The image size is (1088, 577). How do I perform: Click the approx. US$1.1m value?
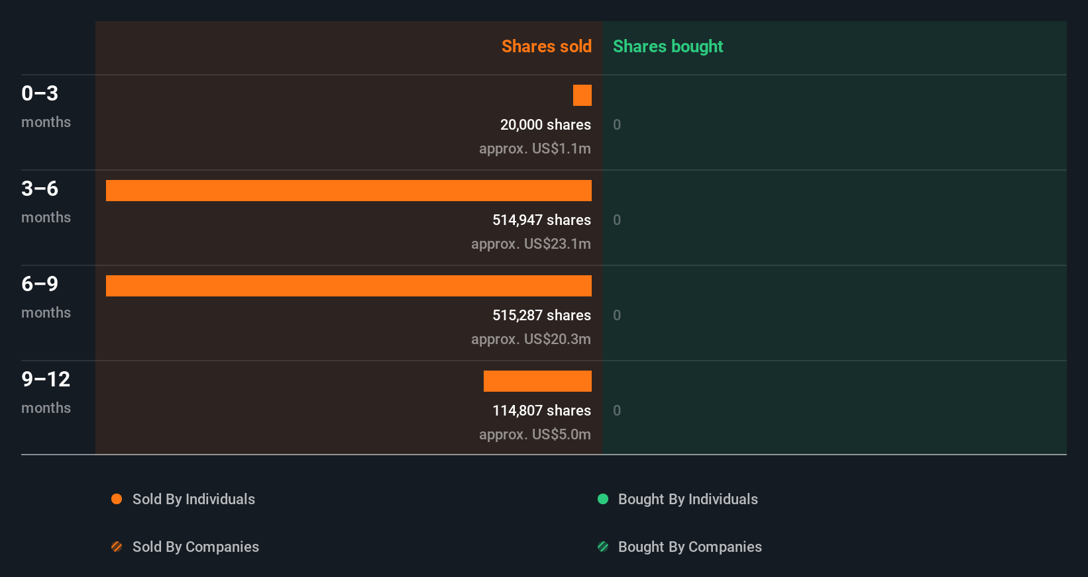point(535,149)
